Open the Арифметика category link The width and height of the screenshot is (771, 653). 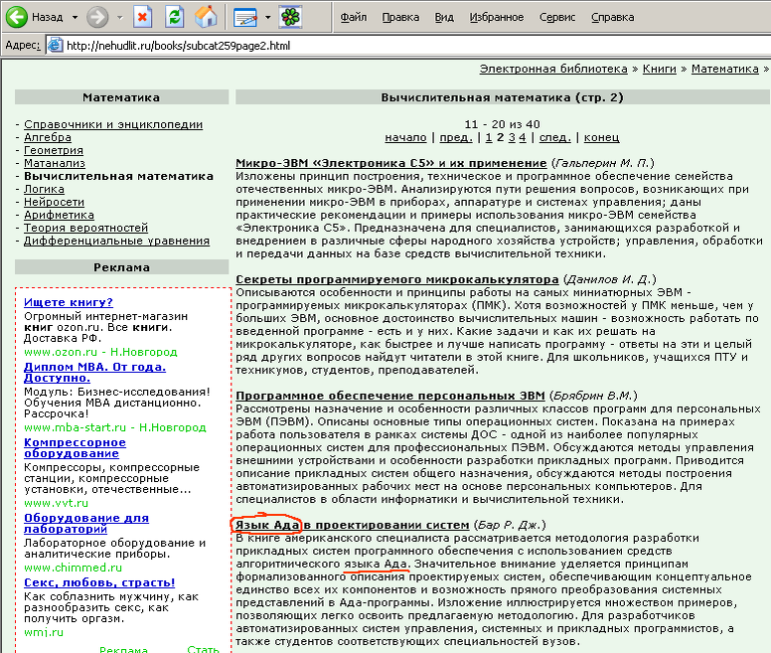(x=59, y=215)
